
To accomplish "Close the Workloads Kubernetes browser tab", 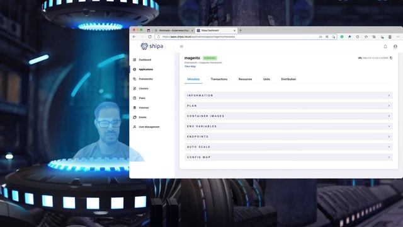I will (192, 30).
